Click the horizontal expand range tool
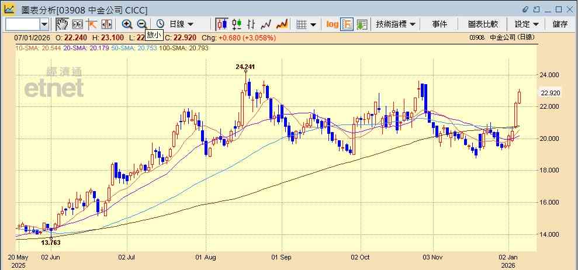The height and width of the screenshot is (270, 578). 106,25
